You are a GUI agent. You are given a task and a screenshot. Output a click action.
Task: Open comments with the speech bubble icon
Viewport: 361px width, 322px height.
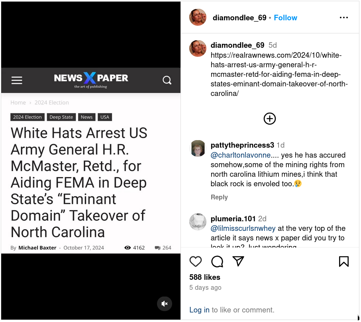tap(217, 262)
